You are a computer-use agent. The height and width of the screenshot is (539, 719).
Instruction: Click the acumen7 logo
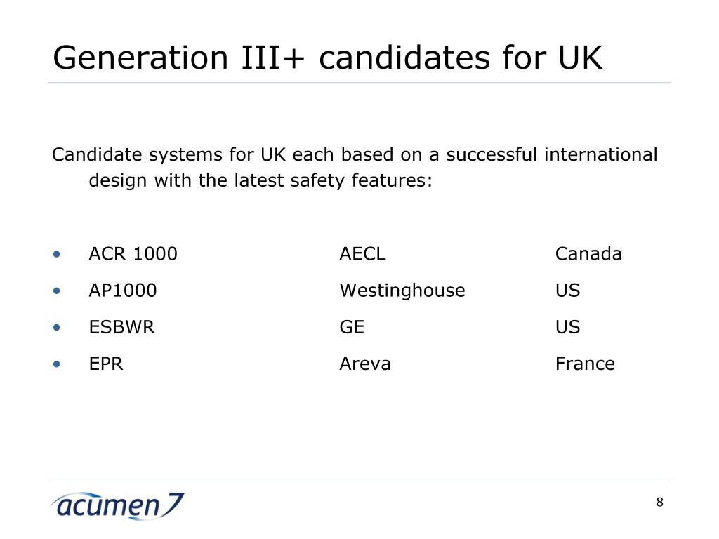click(x=117, y=506)
